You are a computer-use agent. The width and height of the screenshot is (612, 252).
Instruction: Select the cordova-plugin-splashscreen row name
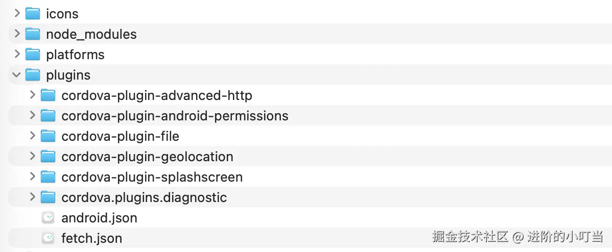pyautogui.click(x=152, y=177)
